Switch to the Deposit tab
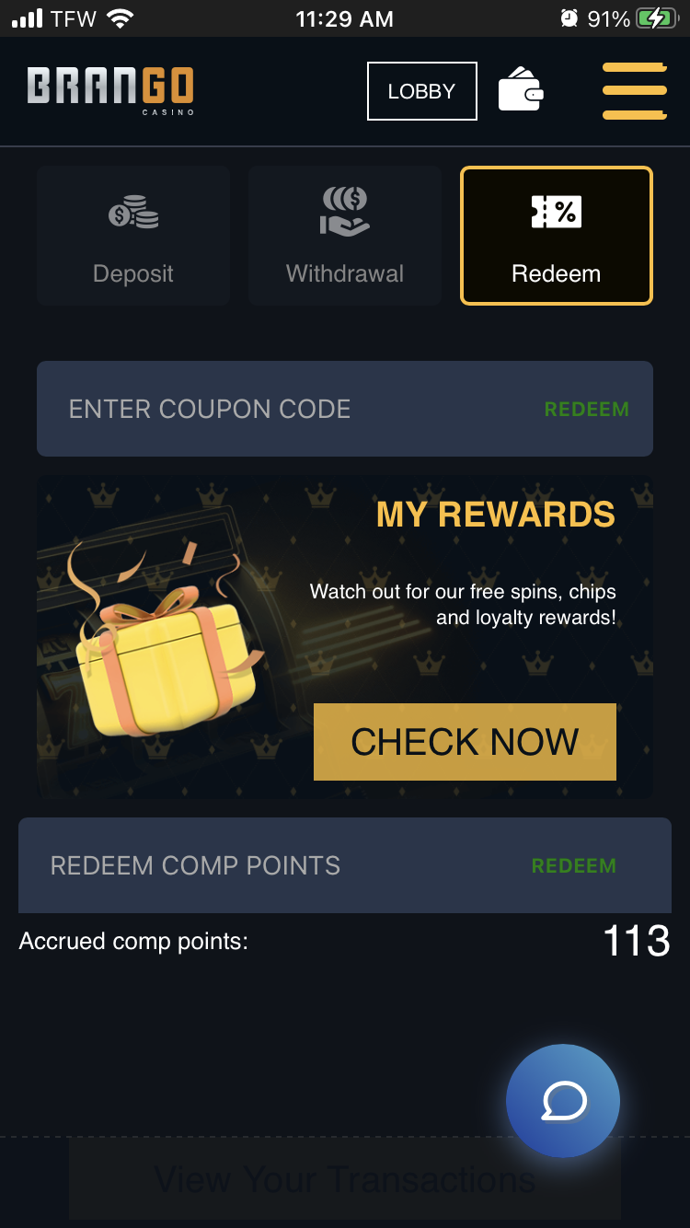Viewport: 690px width, 1228px height. pyautogui.click(x=133, y=236)
